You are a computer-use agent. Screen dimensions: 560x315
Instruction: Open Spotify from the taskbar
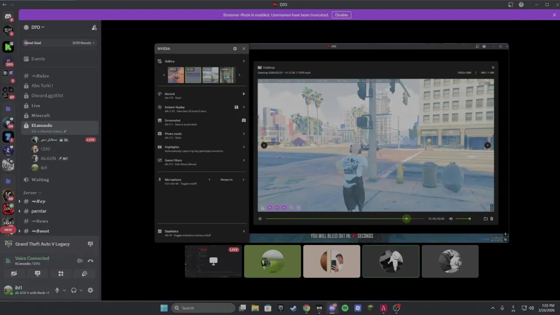click(345, 308)
